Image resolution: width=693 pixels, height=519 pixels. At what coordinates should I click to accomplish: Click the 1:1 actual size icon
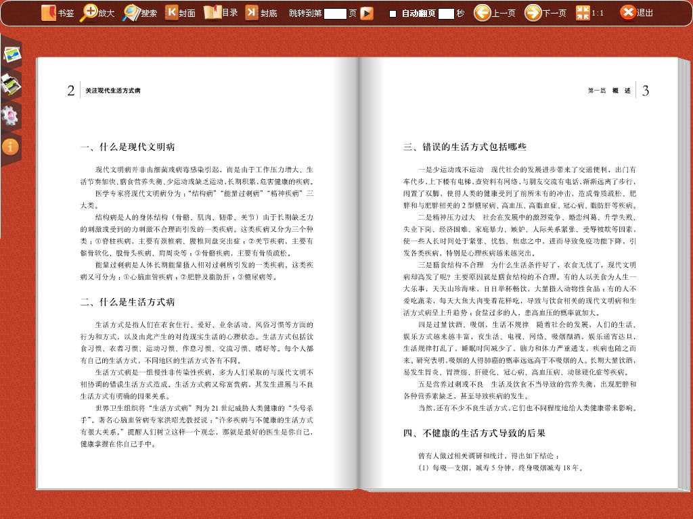583,13
